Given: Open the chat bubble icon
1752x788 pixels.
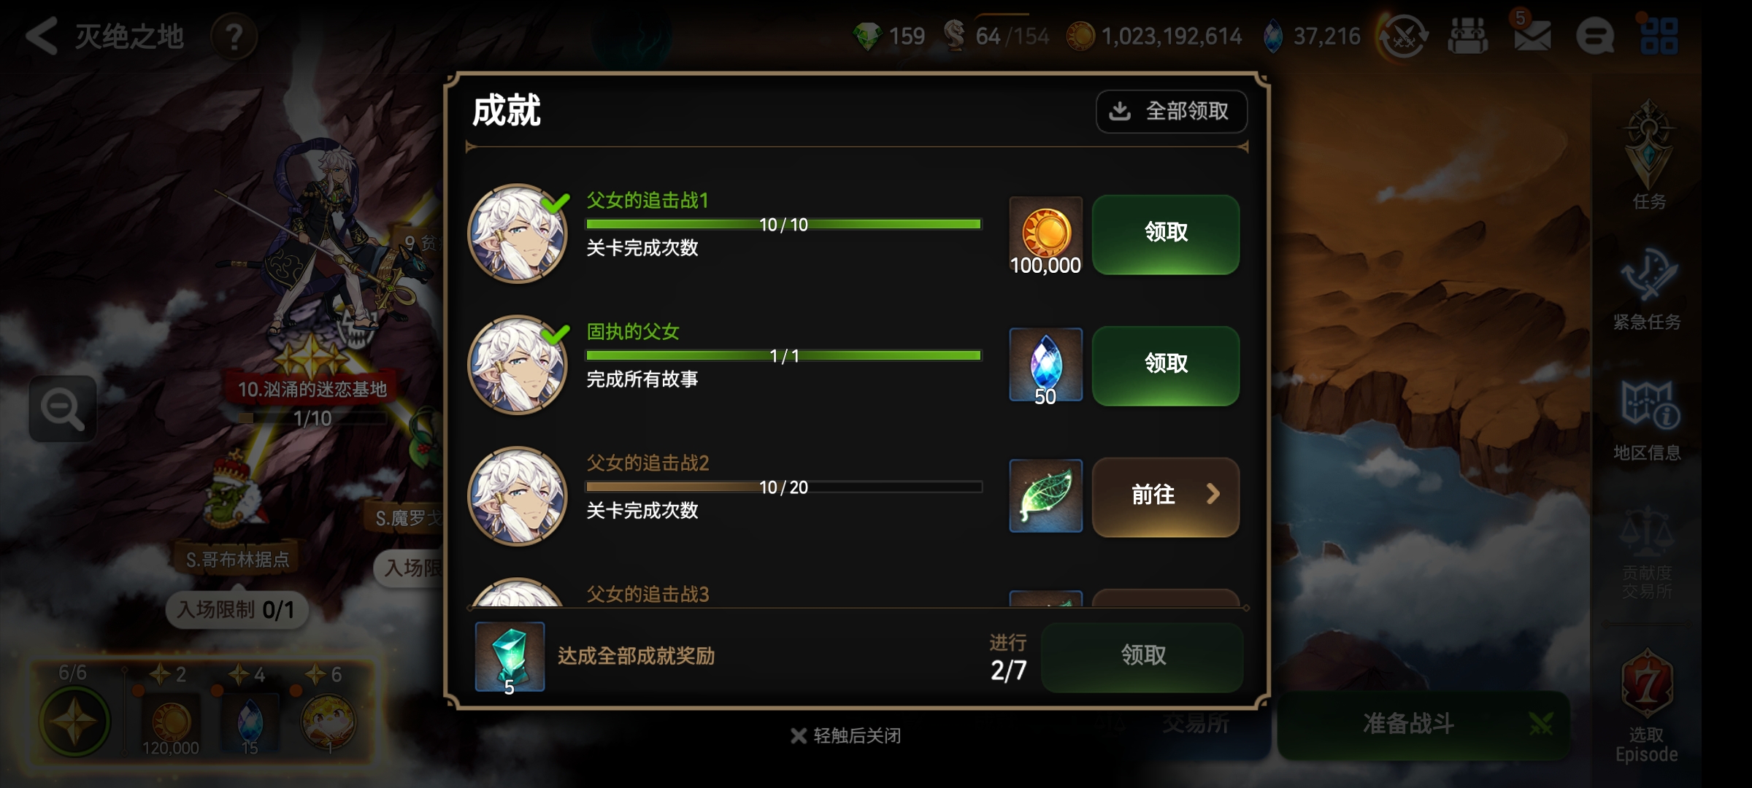Looking at the screenshot, I should coord(1595,36).
